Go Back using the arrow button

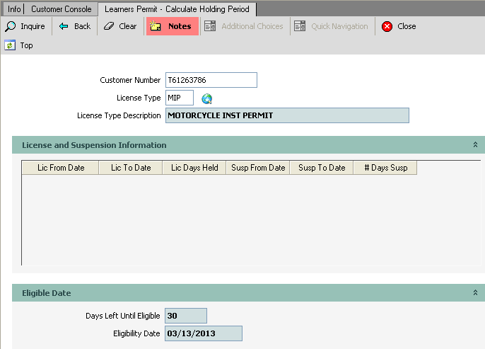(x=75, y=26)
